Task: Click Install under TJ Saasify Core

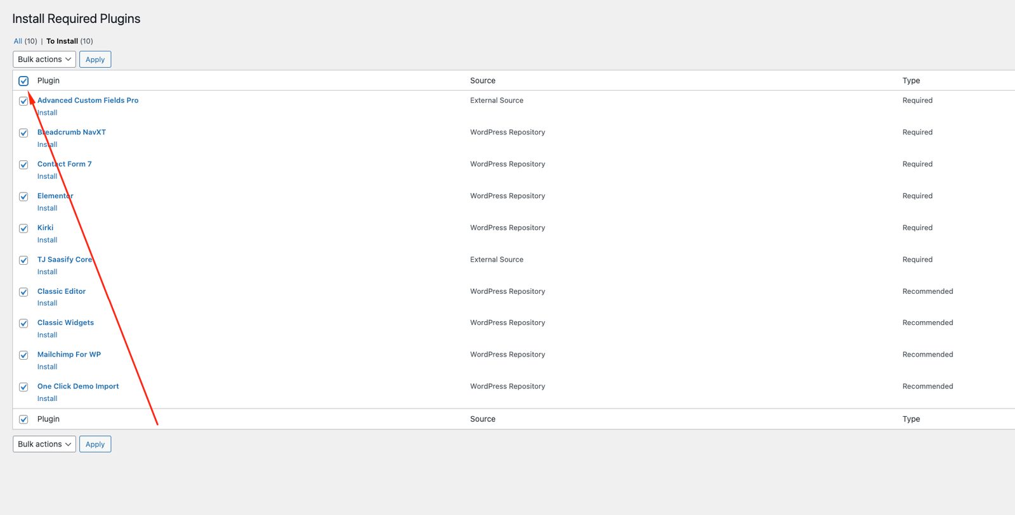Action: pyautogui.click(x=47, y=272)
